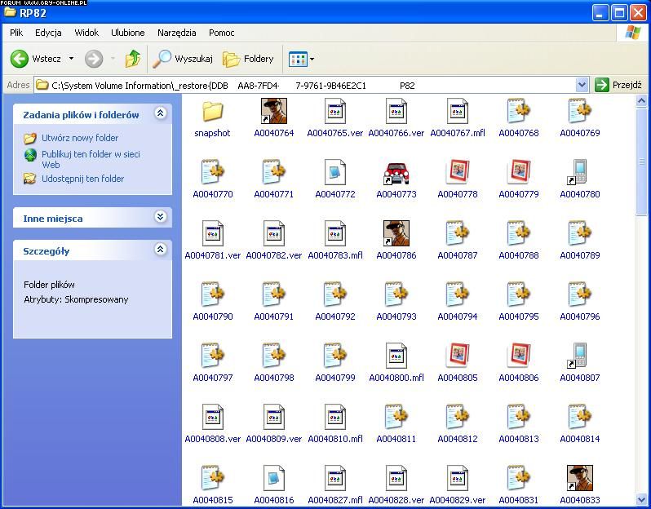
Task: Click the Up folder toolbar icon
Action: (x=133, y=59)
